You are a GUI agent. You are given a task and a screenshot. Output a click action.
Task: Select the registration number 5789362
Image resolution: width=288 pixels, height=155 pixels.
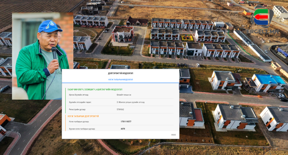pos(120,109)
